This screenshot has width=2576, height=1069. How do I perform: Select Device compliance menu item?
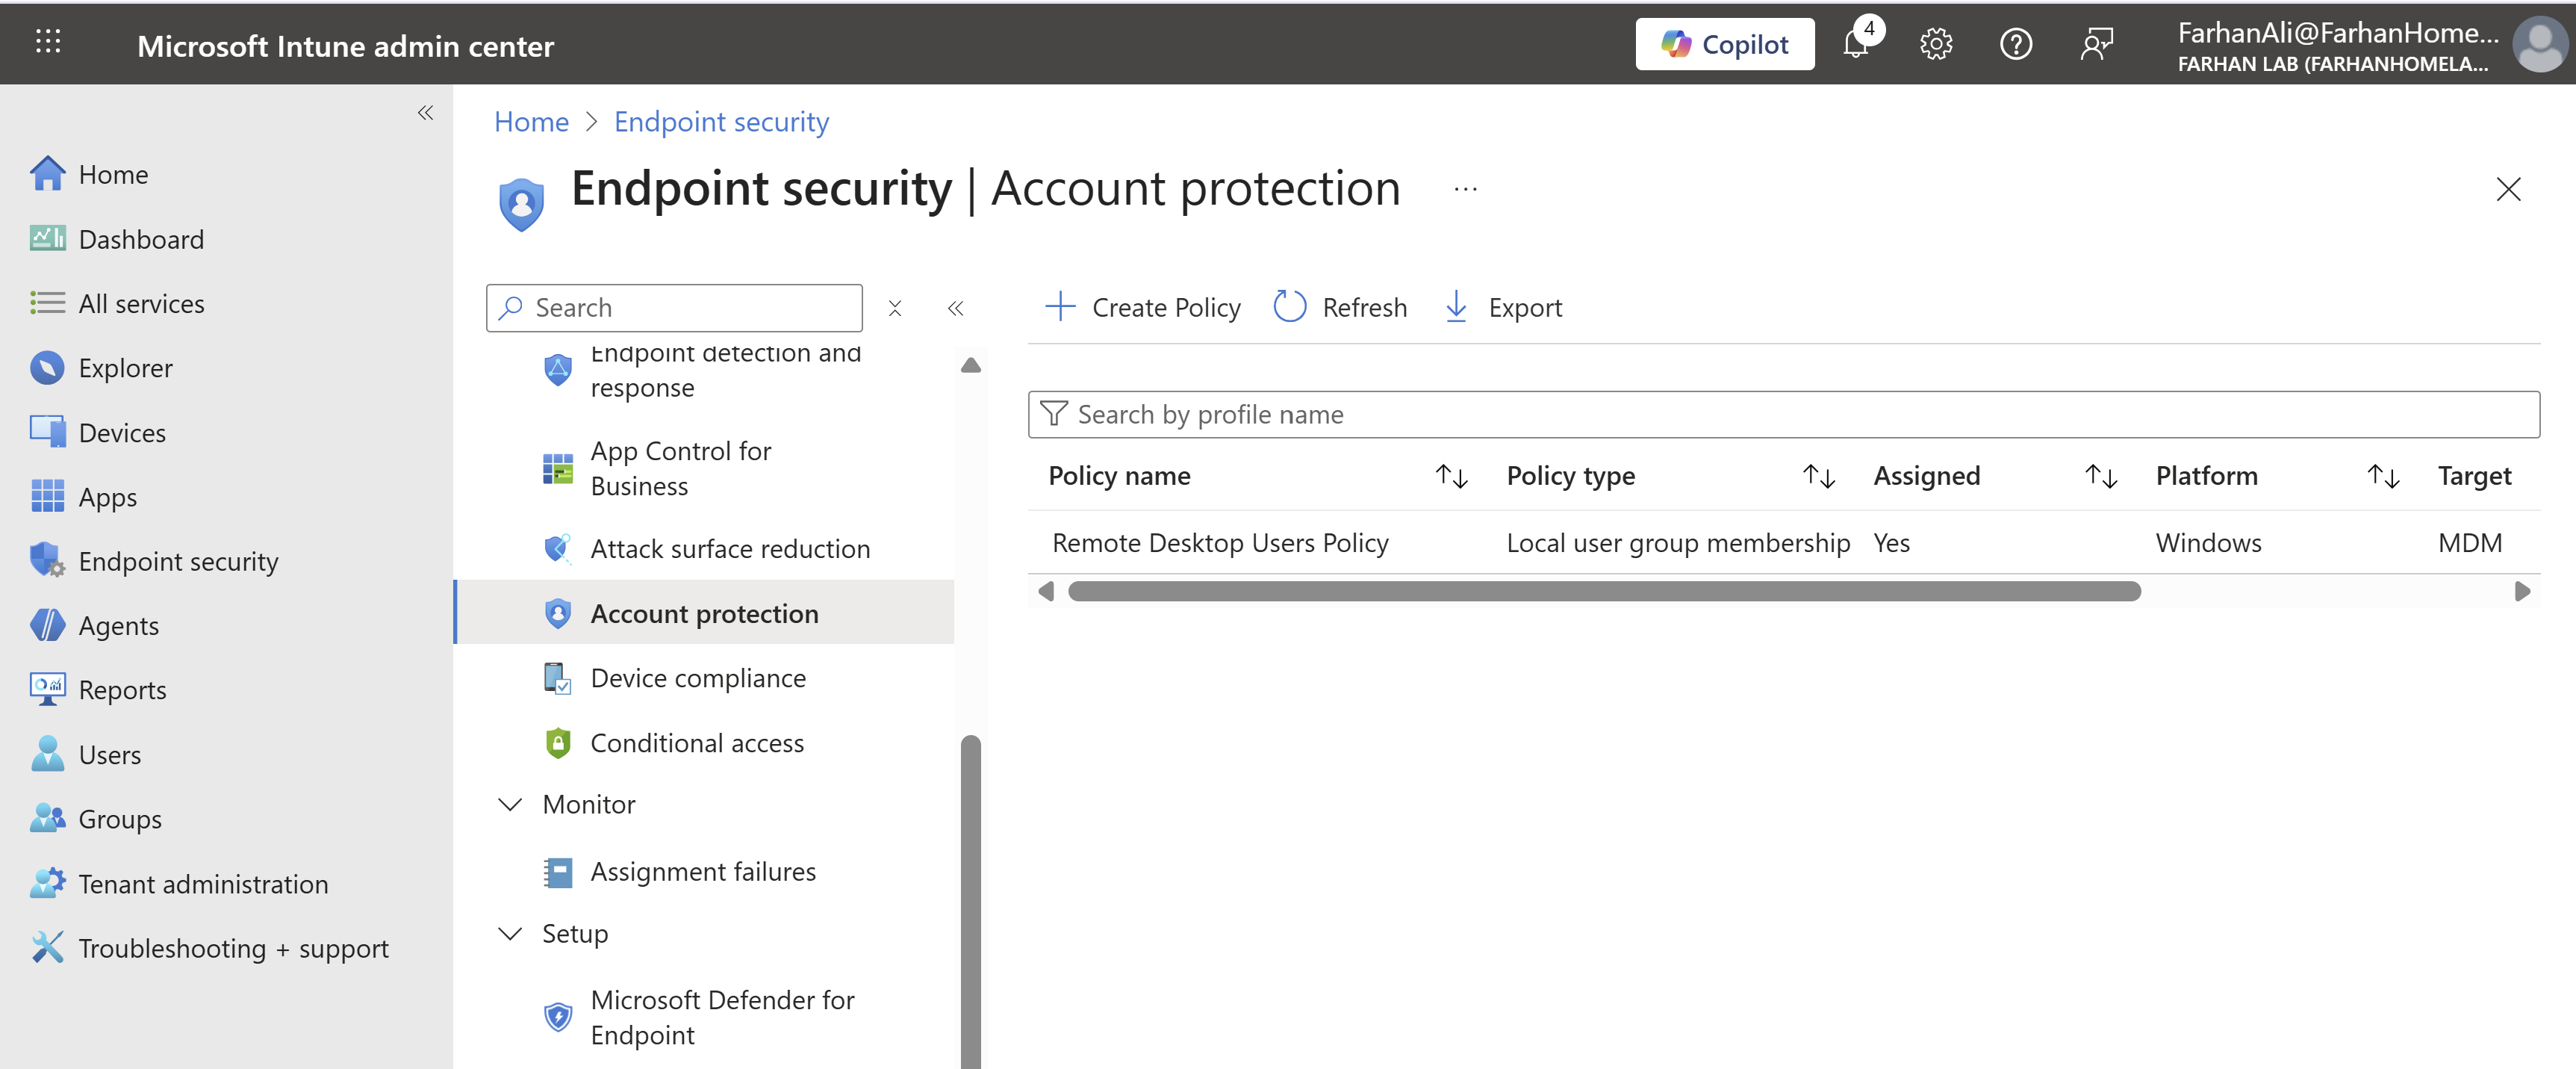697,678
